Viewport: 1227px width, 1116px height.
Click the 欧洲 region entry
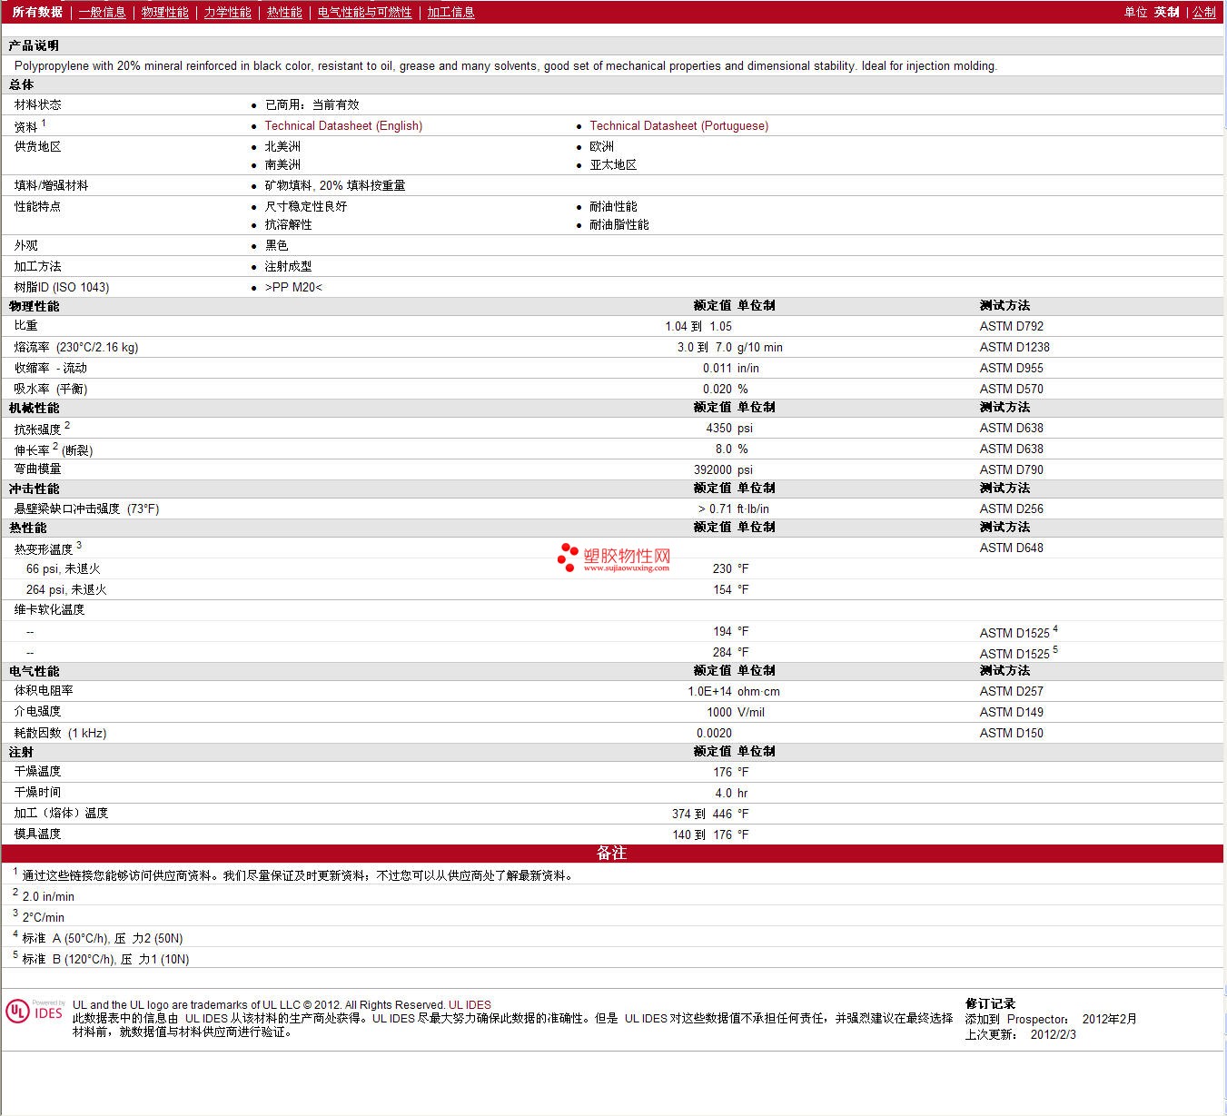tap(601, 146)
